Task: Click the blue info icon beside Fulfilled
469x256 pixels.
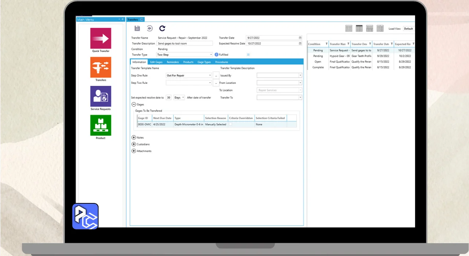Action: tap(217, 54)
